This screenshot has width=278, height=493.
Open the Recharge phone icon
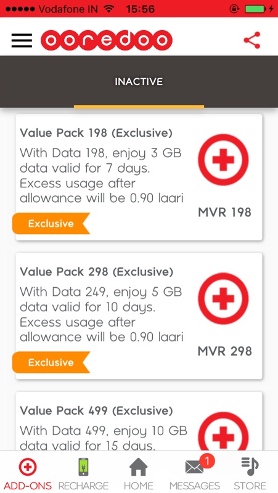click(83, 467)
